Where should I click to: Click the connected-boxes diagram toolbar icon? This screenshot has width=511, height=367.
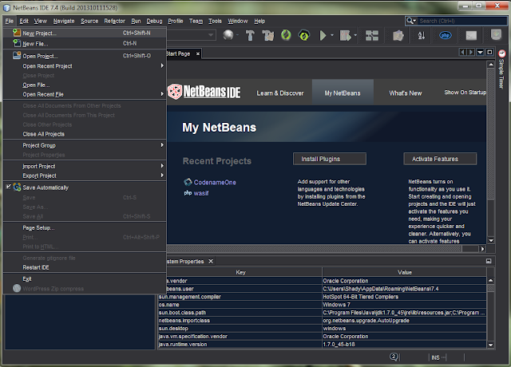click(372, 35)
